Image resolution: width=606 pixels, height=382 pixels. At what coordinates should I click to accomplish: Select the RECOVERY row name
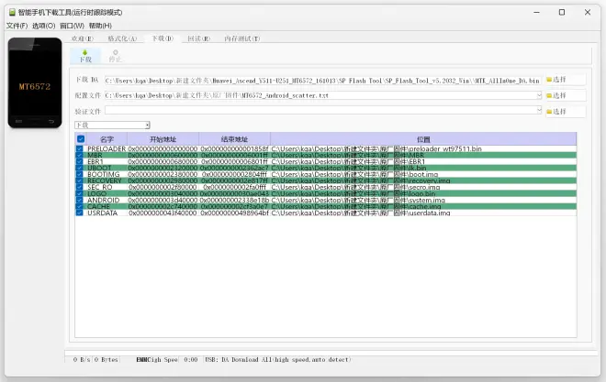[x=105, y=180]
